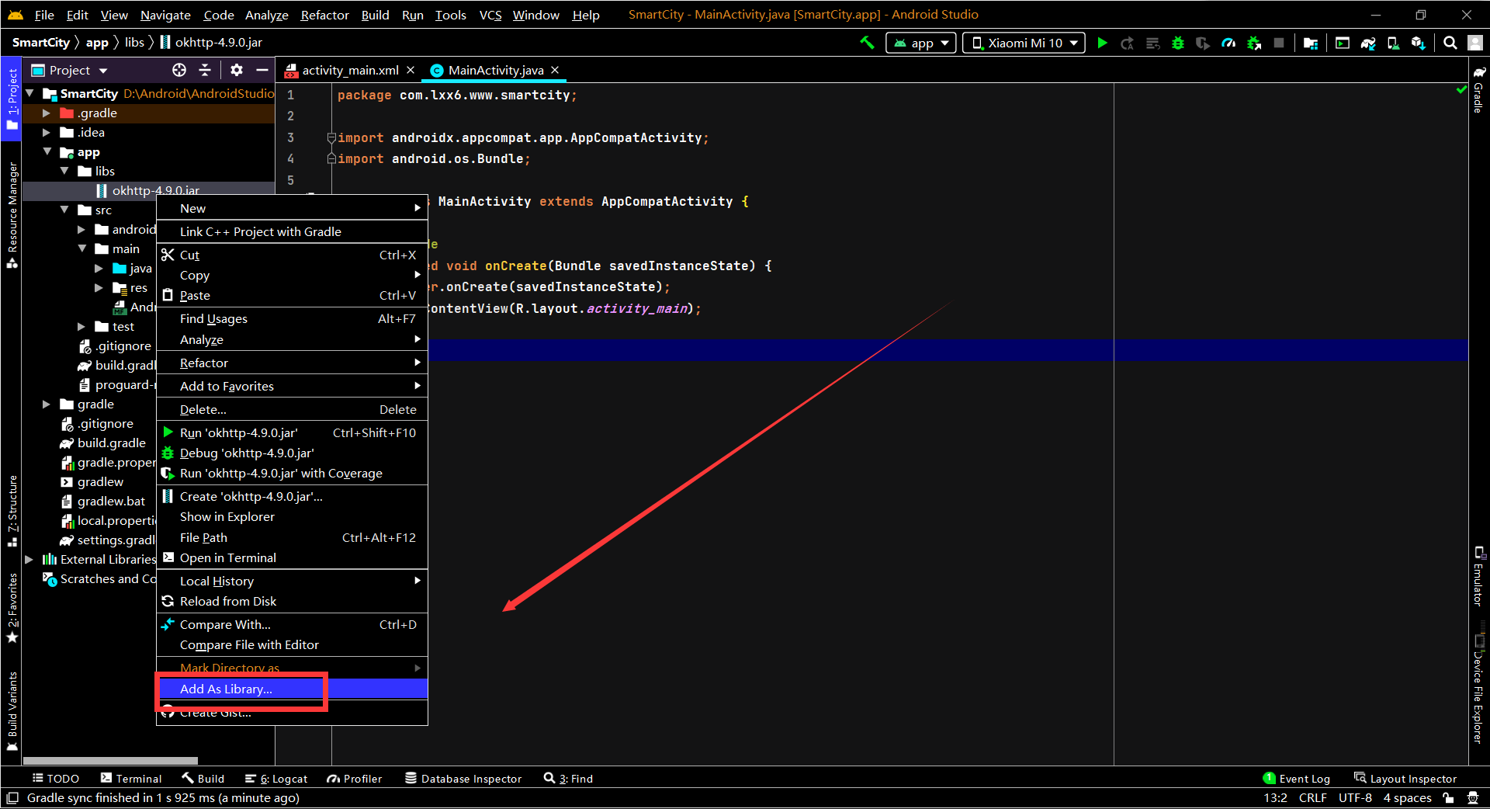Open the Project Structure icon
The width and height of the screenshot is (1490, 809).
click(x=1311, y=43)
